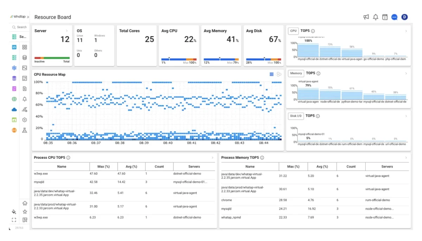Screen dimensions: 422x241
Task: Switch CPU Resource Map to bubble view
Action: tap(279, 74)
